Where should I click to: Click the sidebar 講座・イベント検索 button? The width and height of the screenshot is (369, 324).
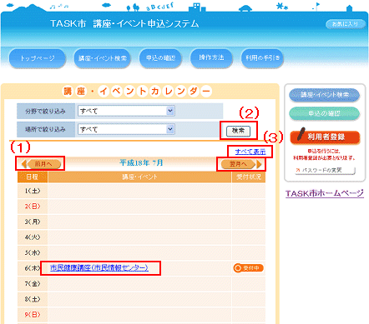point(325,95)
